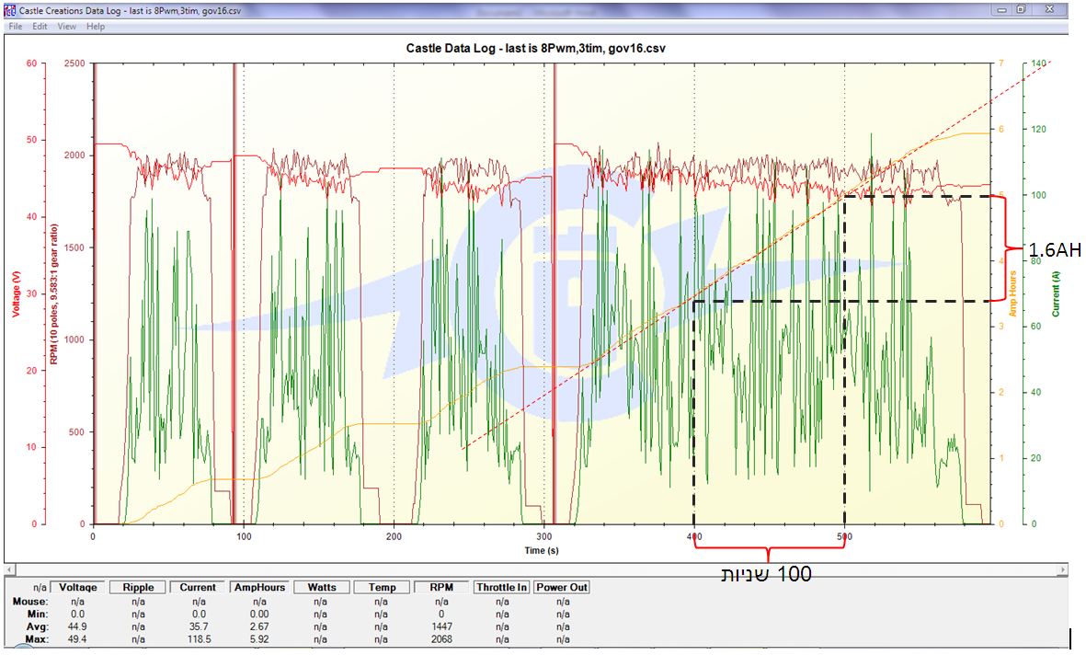Image resolution: width=1086 pixels, height=655 pixels.
Task: Click the scrollbar left arrow under chart
Action: (x=10, y=569)
